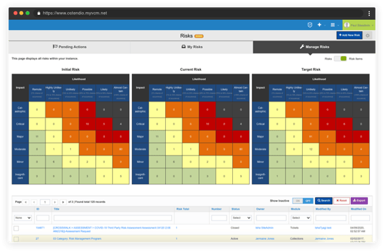
Task: Select Initial Risk Insignificant/Almost Certain cell showing 5
Action: pyautogui.click(x=121, y=176)
